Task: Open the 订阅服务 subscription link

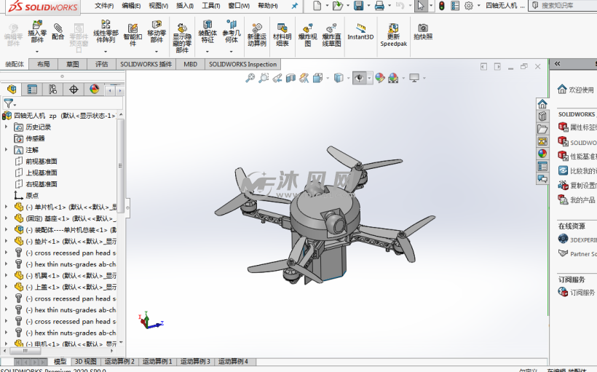Action: (581, 293)
